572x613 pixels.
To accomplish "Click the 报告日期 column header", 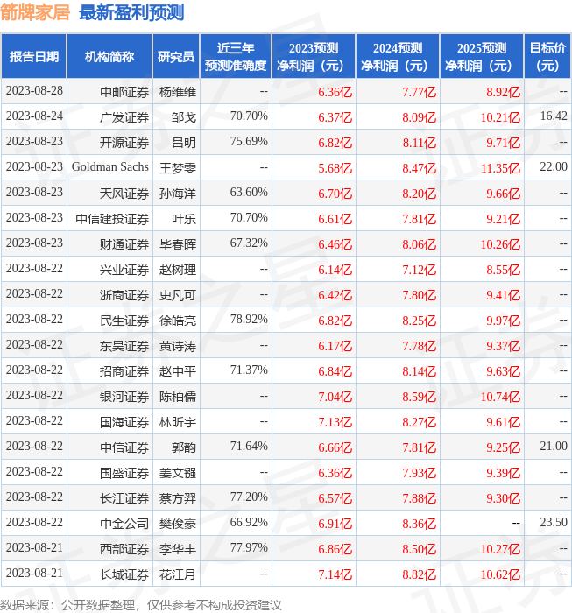I will pyautogui.click(x=34, y=57).
